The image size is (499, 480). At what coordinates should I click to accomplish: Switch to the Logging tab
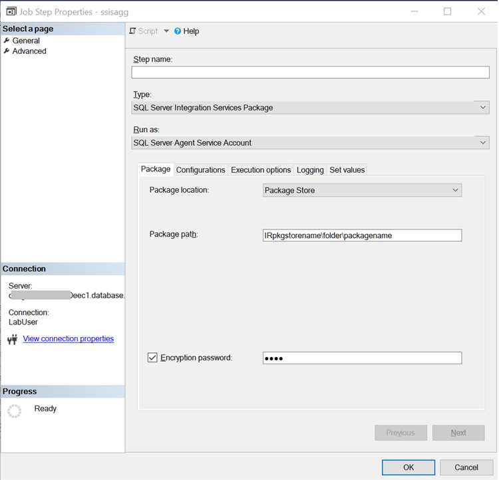point(310,170)
